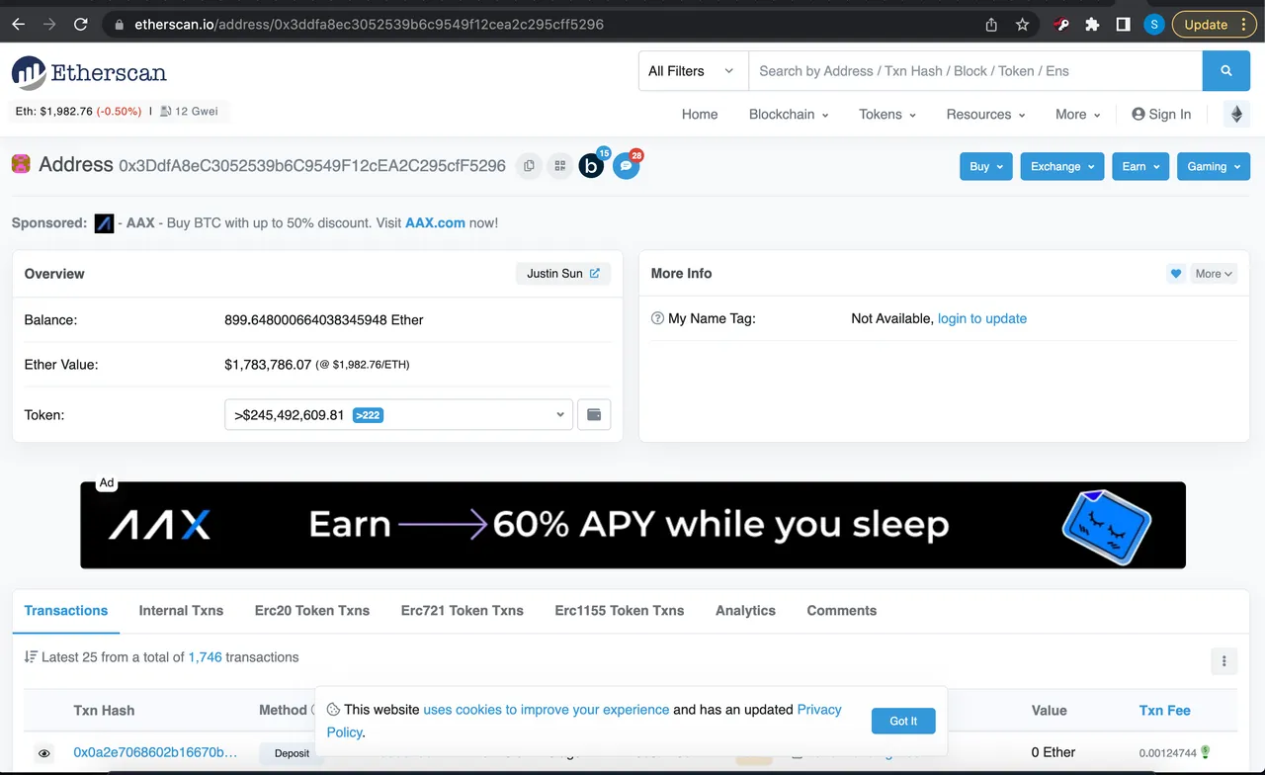Click the share icon in address bar
Viewport: 1265px width, 775px height.
point(991,25)
